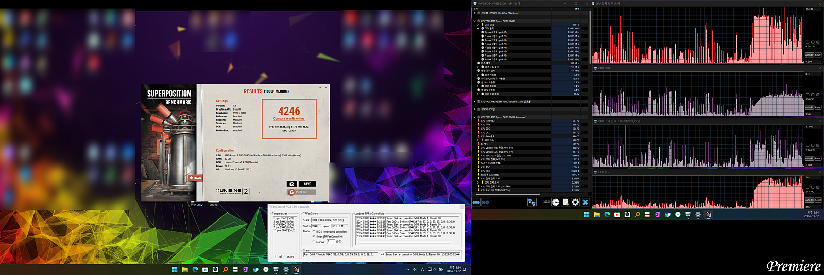This screenshot has height=275, width=824.
Task: Click the notification bell in system tray
Action: pos(464,269)
